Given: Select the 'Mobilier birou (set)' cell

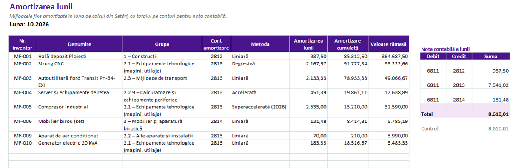Looking at the screenshot, I should point(80,125).
